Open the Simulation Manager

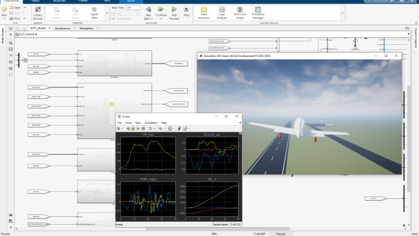[258, 13]
